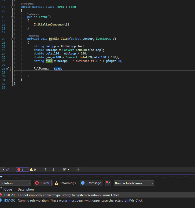Toggle the Error List build-only filter funnel icon

tap(108, 183)
